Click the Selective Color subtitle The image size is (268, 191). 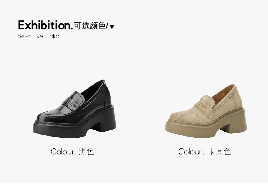click(39, 36)
